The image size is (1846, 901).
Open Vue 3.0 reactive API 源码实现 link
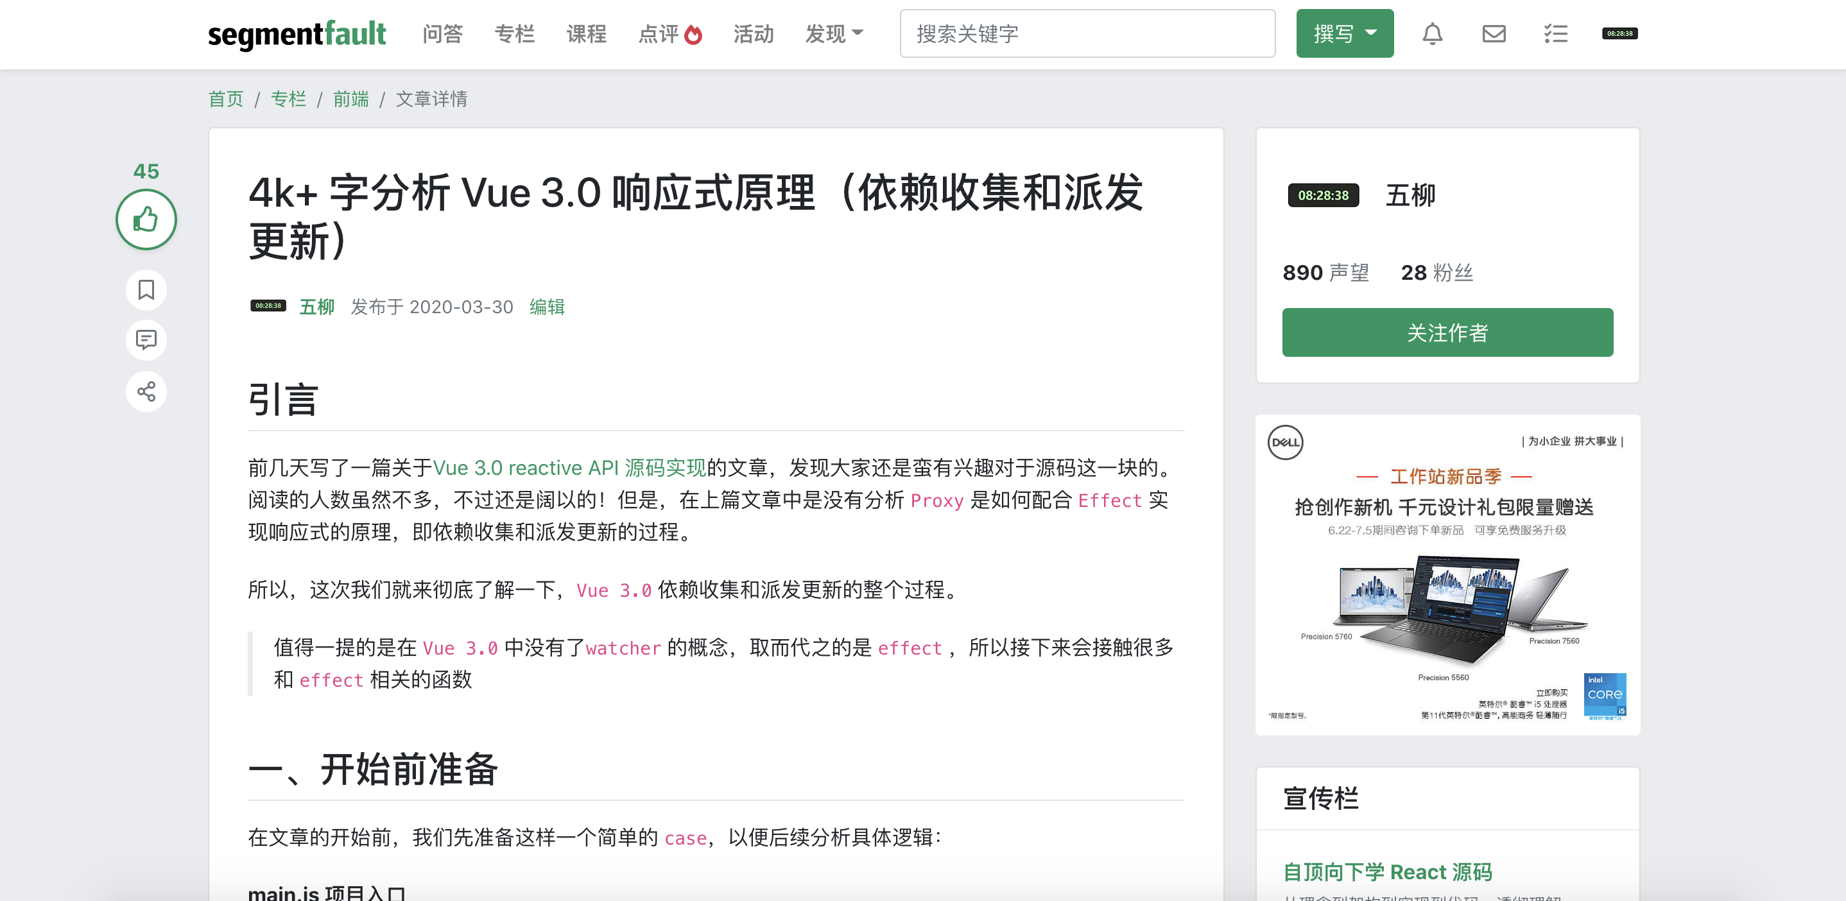(569, 468)
